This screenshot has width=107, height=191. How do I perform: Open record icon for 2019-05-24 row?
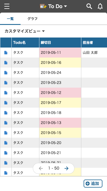pos(6,73)
